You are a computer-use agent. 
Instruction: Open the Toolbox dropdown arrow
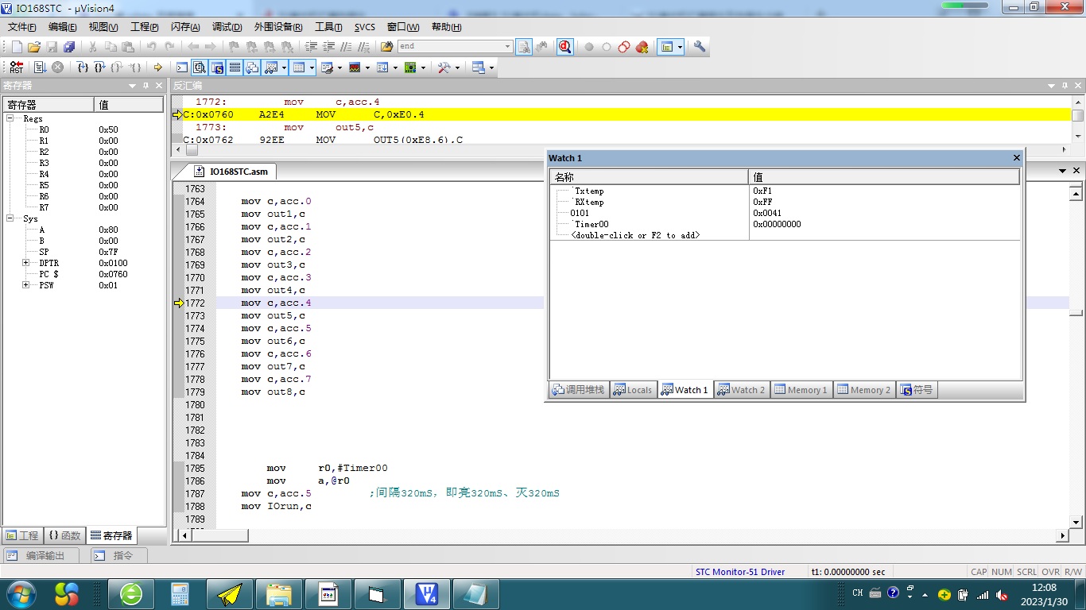click(x=457, y=68)
